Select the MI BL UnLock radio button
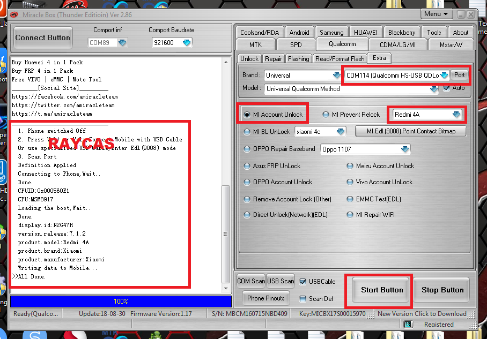This screenshot has height=339, width=487. tap(247, 132)
